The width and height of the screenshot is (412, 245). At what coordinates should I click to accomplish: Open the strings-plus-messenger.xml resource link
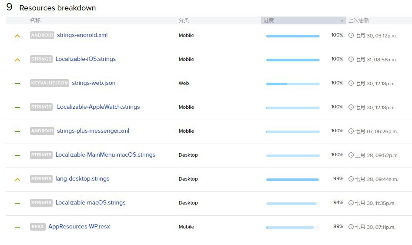[x=93, y=131]
